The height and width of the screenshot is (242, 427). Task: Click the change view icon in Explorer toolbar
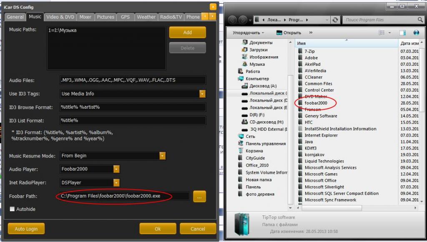tap(381, 32)
